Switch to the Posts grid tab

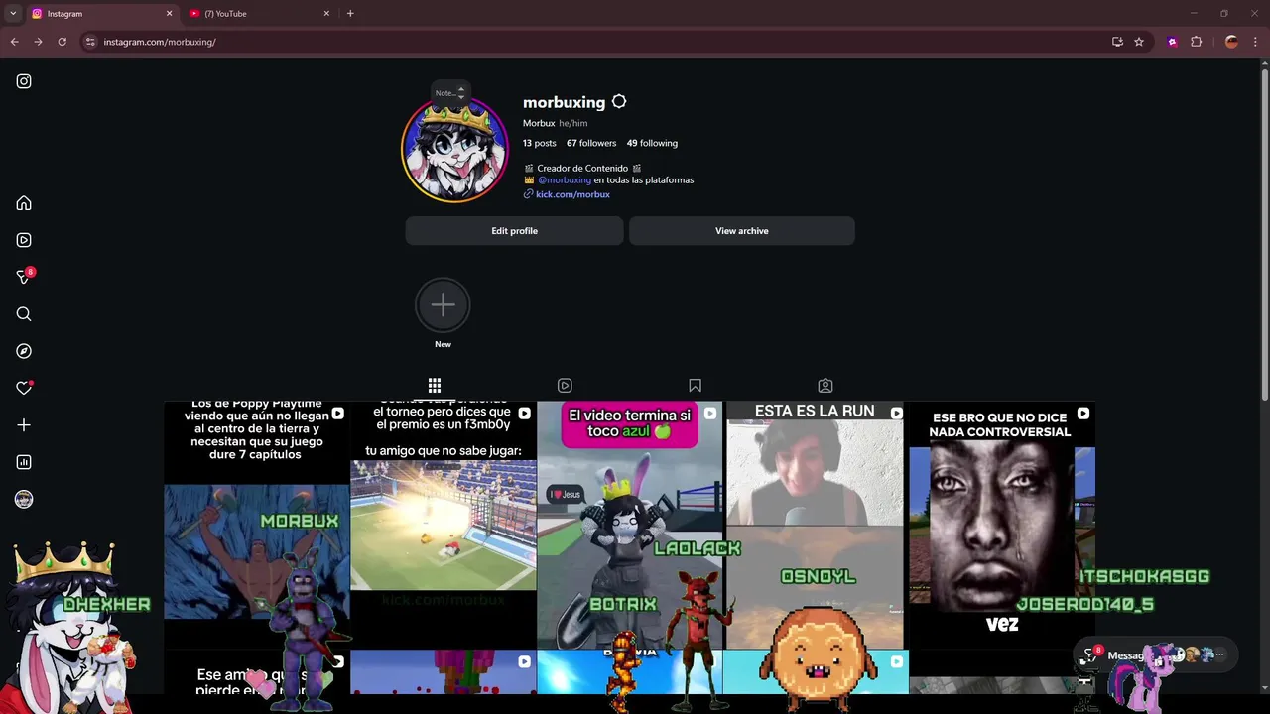click(x=435, y=385)
